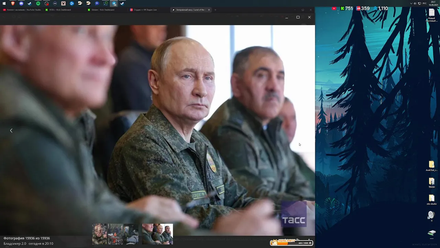The image size is (440, 248).
Task: Select the AxelChat desktop folder
Action: tap(431, 166)
